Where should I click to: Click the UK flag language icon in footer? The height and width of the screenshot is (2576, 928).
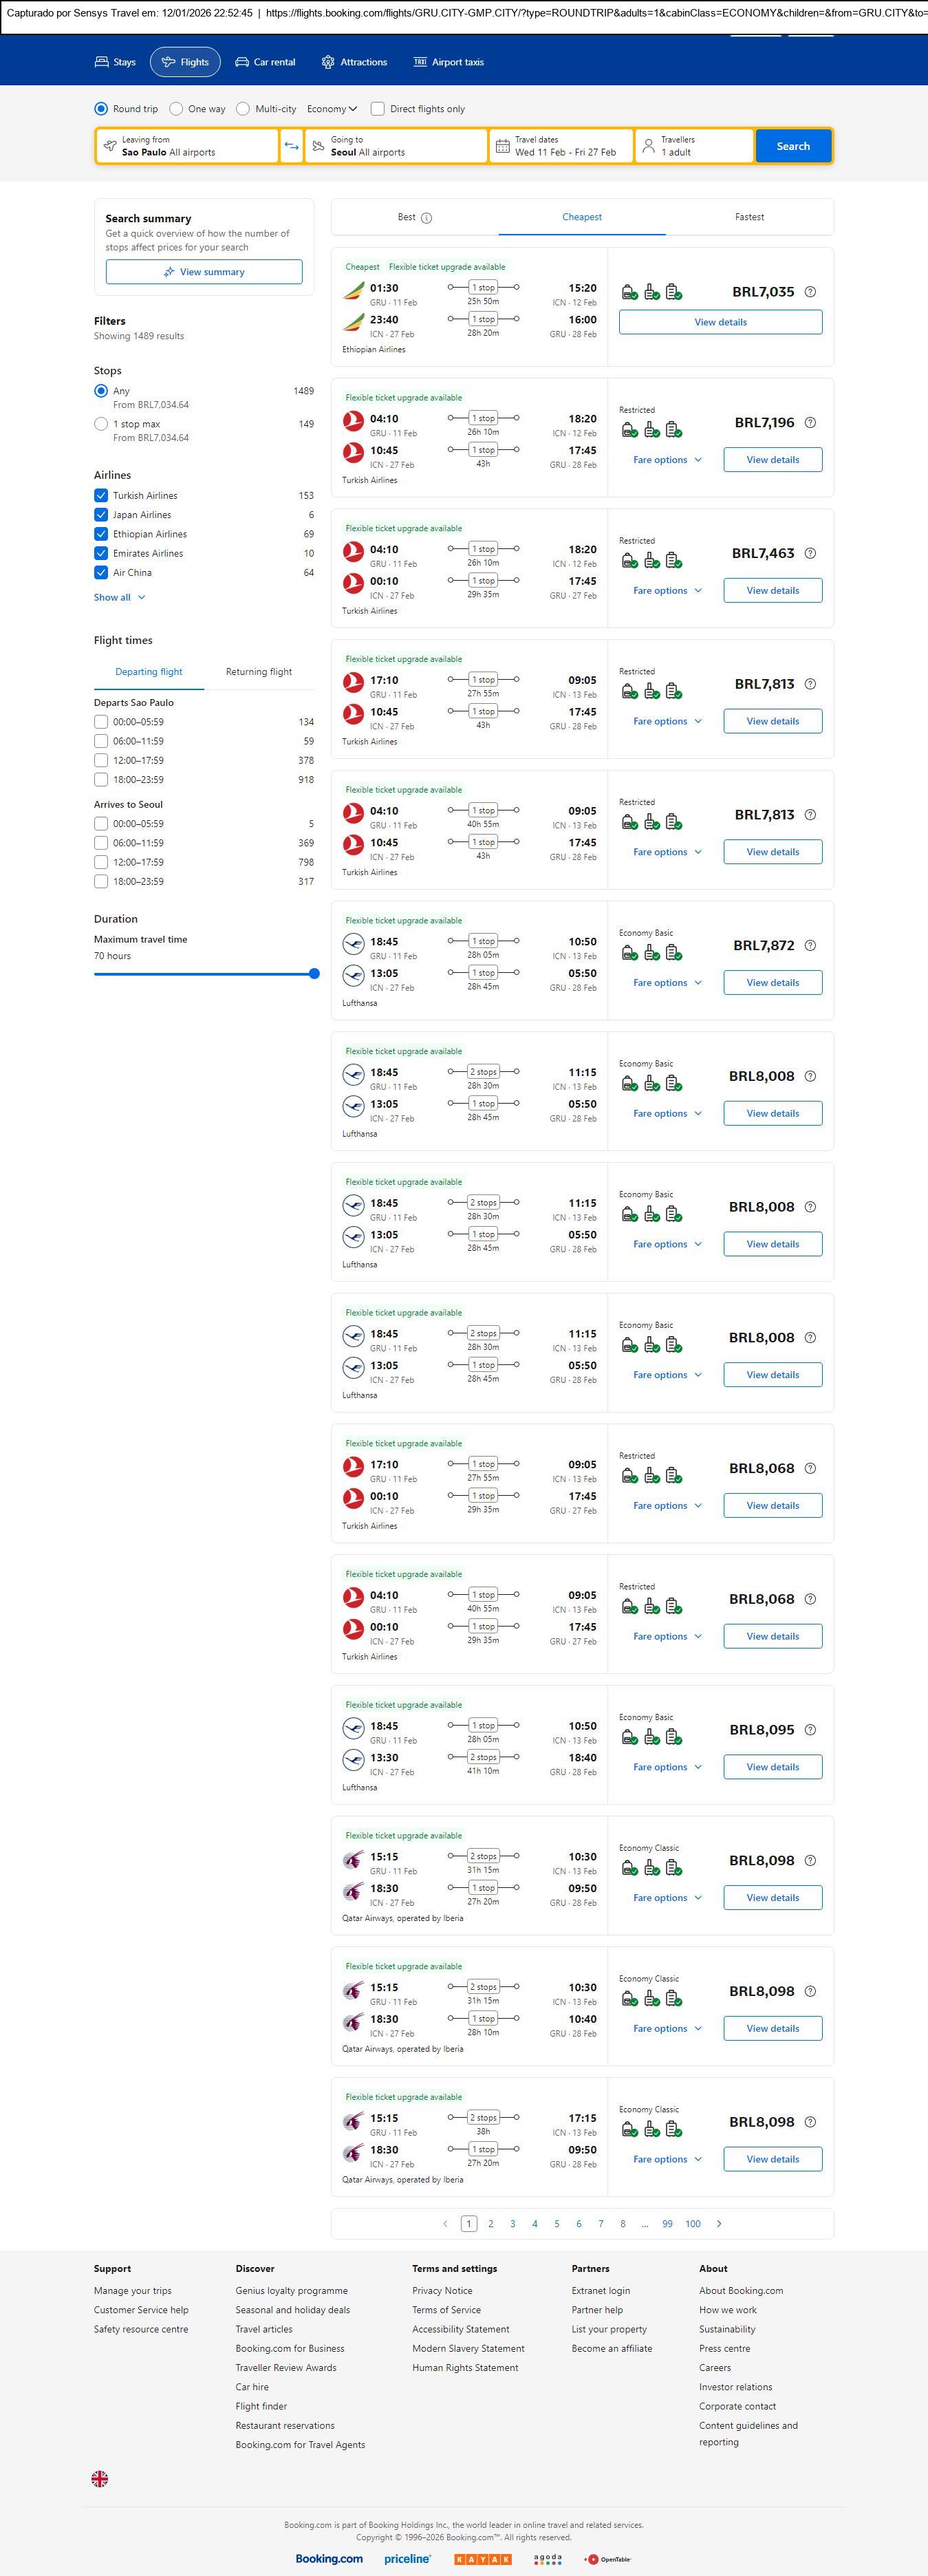tap(100, 2479)
